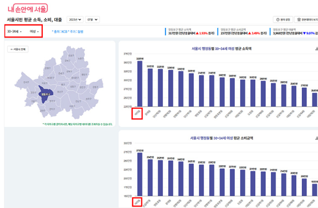
Task: Choose 용산구 district on the map
Action: (x=60, y=92)
